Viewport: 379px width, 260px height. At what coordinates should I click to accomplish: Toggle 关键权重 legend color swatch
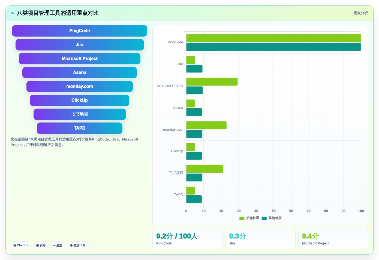(x=242, y=218)
